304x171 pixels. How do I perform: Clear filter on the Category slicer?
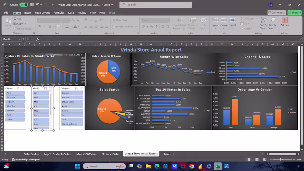[81, 88]
